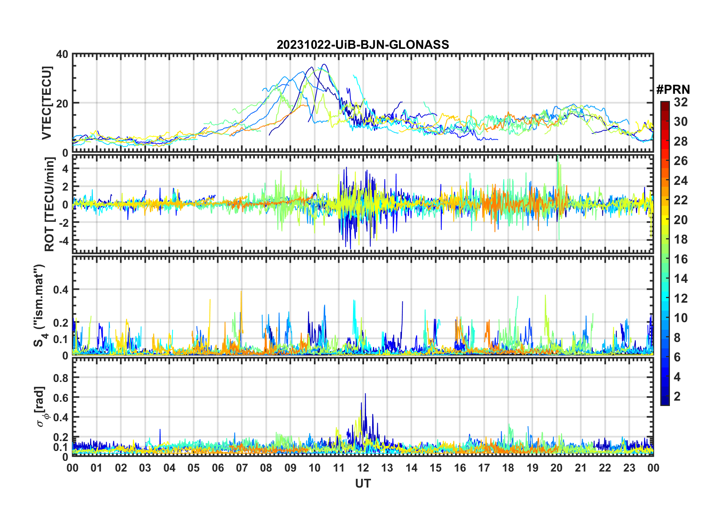Click the 07 hour tick on UT axis
Image resolution: width=726 pixels, height=507 pixels.
click(242, 468)
